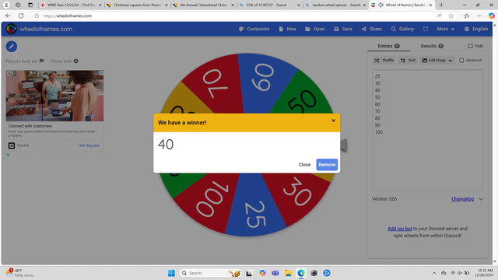Click Close in the winner dialog
The image size is (498, 280).
tap(304, 164)
